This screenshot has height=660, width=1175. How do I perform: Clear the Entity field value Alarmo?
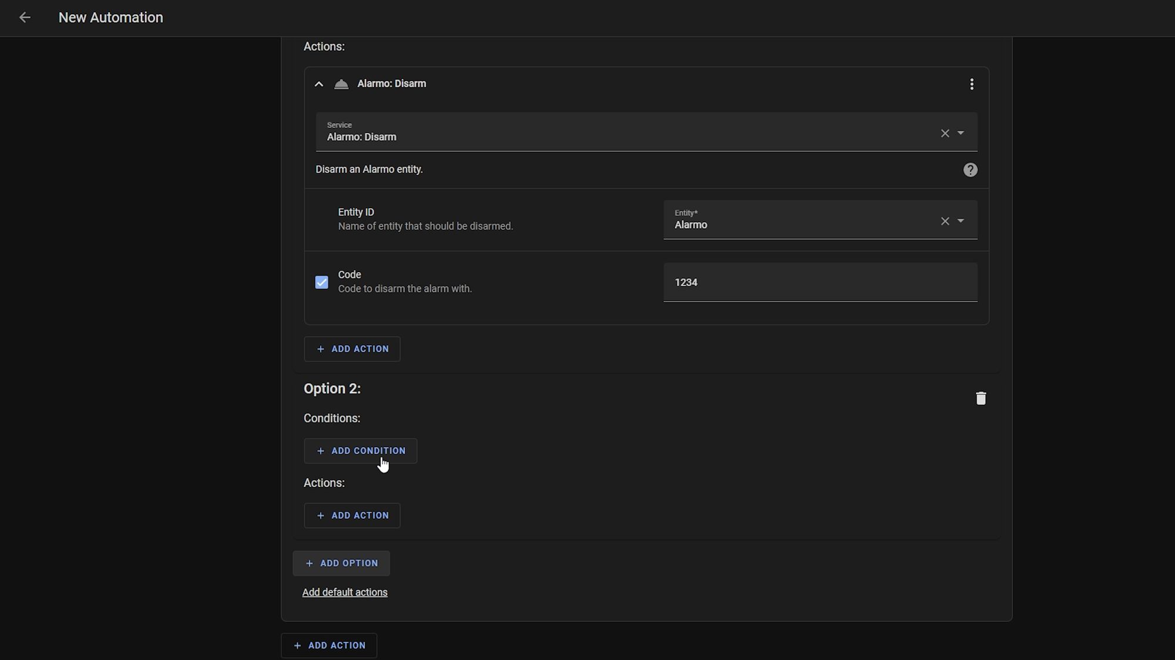(x=945, y=221)
